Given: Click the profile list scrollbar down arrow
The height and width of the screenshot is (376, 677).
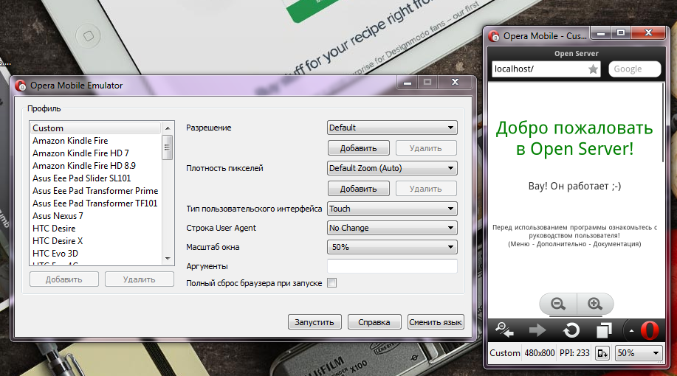Looking at the screenshot, I should 168,259.
